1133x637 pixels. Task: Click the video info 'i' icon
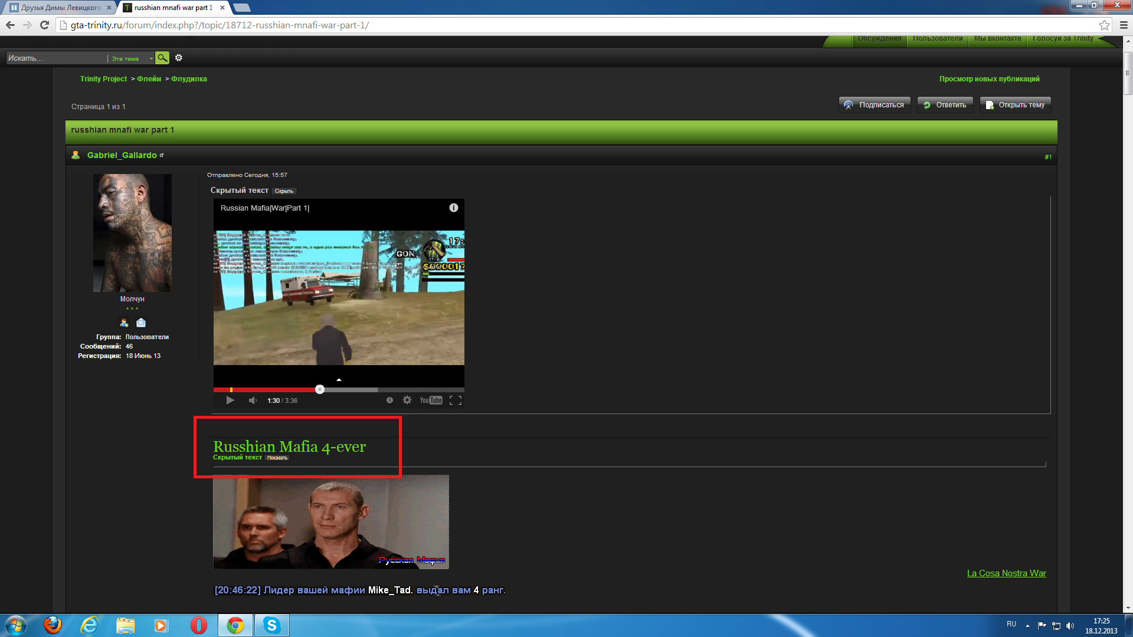454,208
